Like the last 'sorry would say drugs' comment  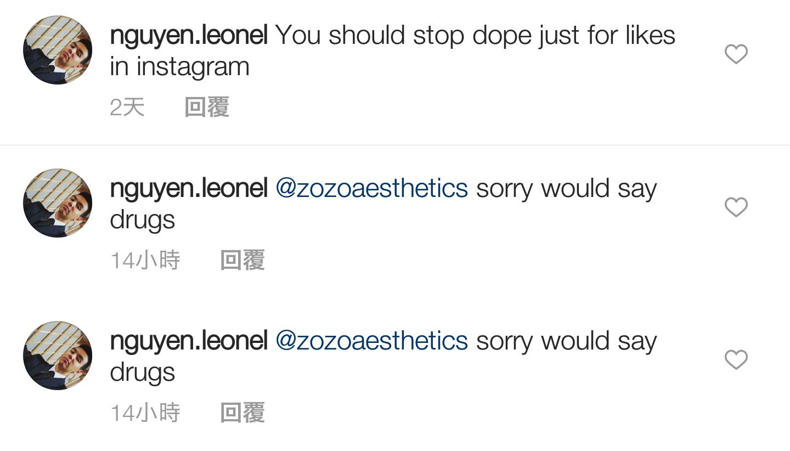pos(736,359)
